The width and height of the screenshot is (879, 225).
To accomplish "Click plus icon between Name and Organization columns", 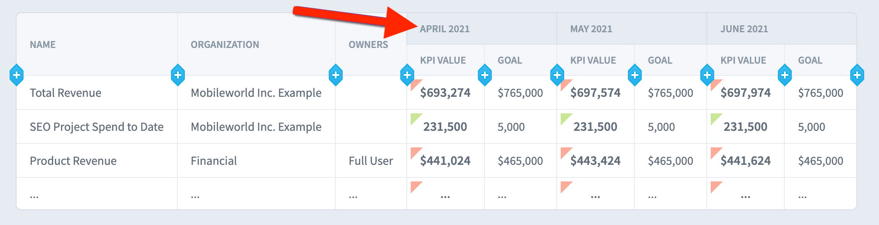I will coord(178,75).
